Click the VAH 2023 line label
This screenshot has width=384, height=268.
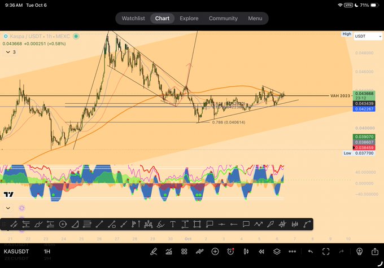(x=340, y=96)
